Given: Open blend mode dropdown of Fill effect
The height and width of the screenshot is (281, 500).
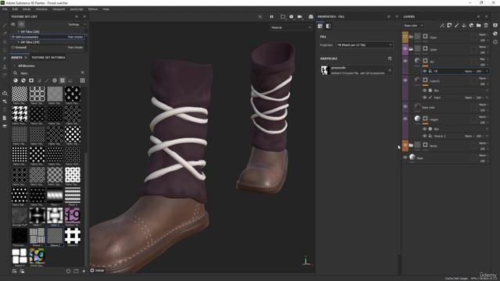Looking at the screenshot, I should click(469, 71).
